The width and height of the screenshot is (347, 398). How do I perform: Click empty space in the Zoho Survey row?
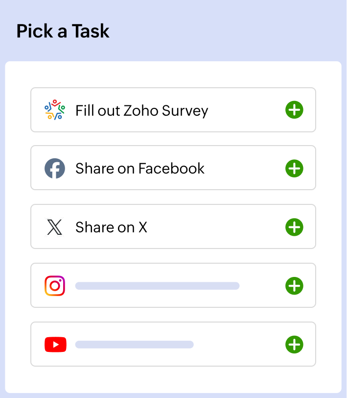(245, 110)
